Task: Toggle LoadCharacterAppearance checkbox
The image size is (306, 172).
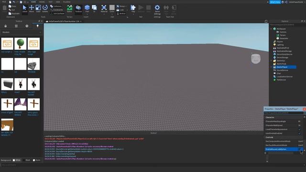Action: coord(299,129)
